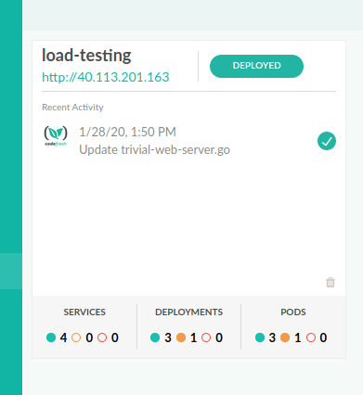Click the highlighted item in left sidebar

(11, 271)
